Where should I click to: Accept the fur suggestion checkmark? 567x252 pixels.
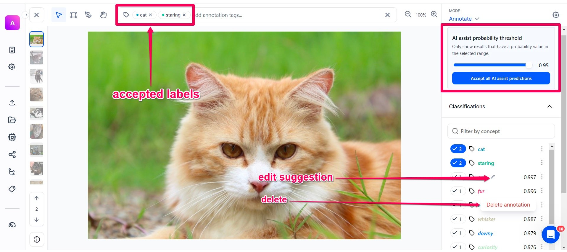[458, 191]
